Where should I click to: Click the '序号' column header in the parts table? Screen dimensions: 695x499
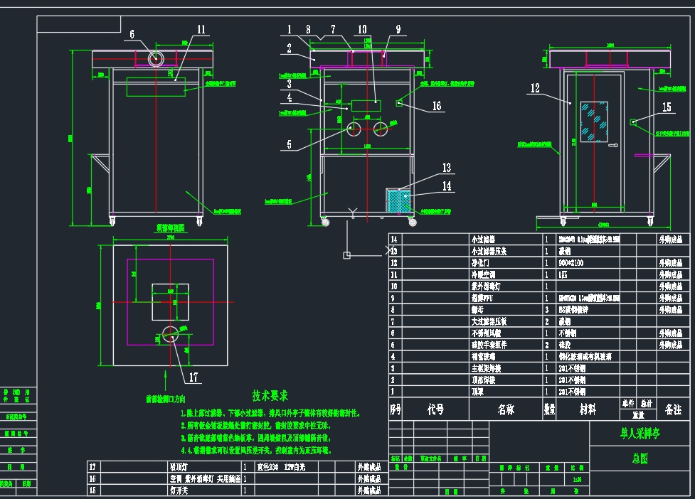click(x=396, y=409)
